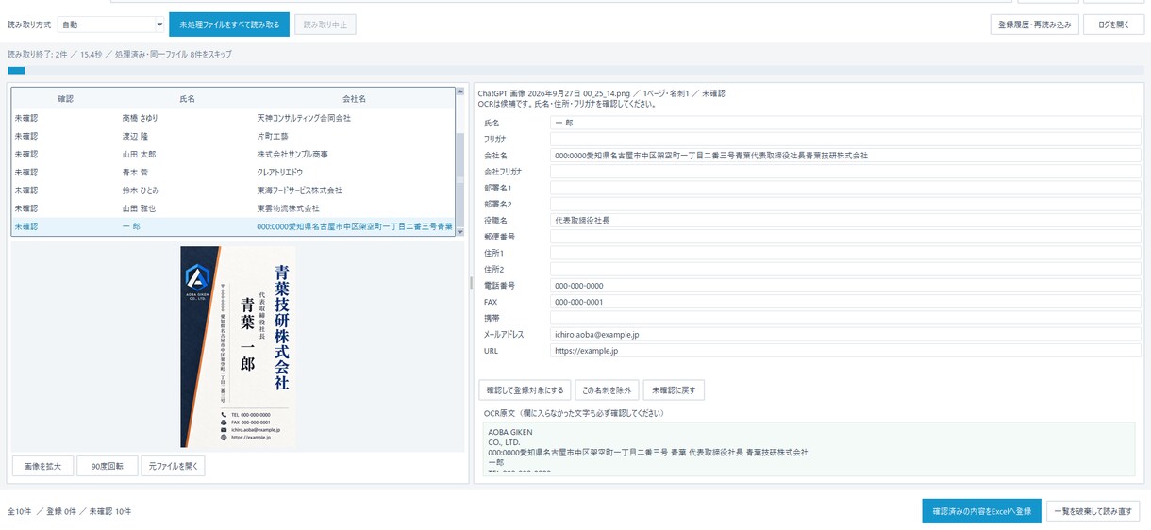
Task: Click 東雲物流株式会社 cell
Action: pos(288,207)
